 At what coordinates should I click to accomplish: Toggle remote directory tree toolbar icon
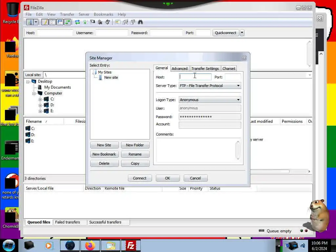pyautogui.click(x=60, y=22)
